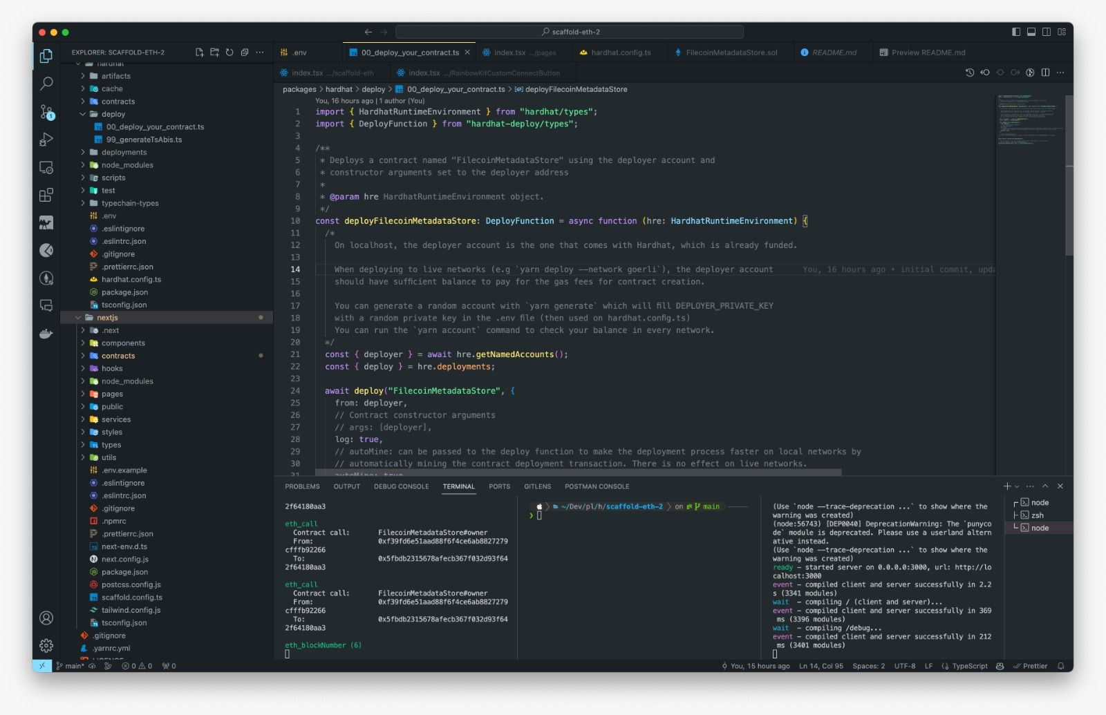Open Remote Explorer icon in activity bar
Screen dimensions: 1106x715
point(46,167)
